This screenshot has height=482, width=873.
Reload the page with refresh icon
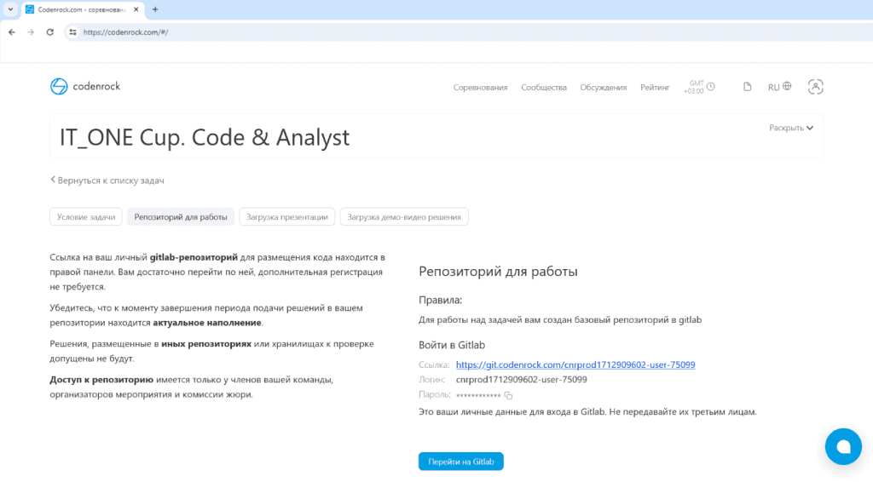(50, 32)
